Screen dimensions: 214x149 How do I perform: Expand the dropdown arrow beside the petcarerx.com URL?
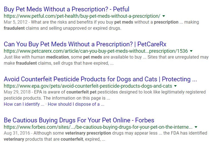point(191,51)
